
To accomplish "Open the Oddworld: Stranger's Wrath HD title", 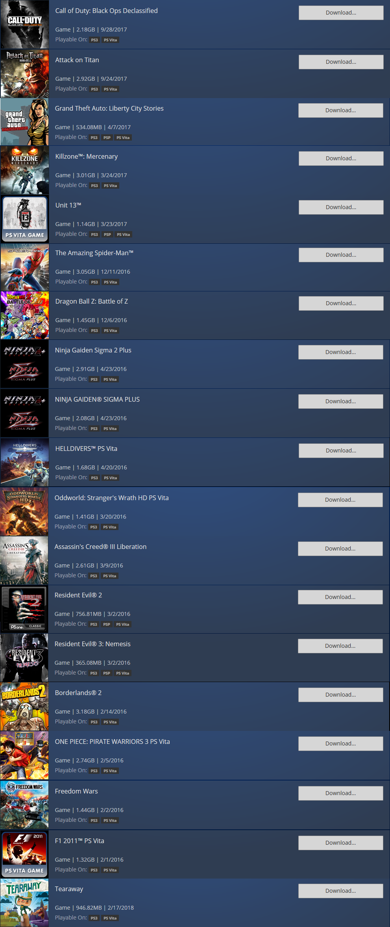I will [x=112, y=498].
